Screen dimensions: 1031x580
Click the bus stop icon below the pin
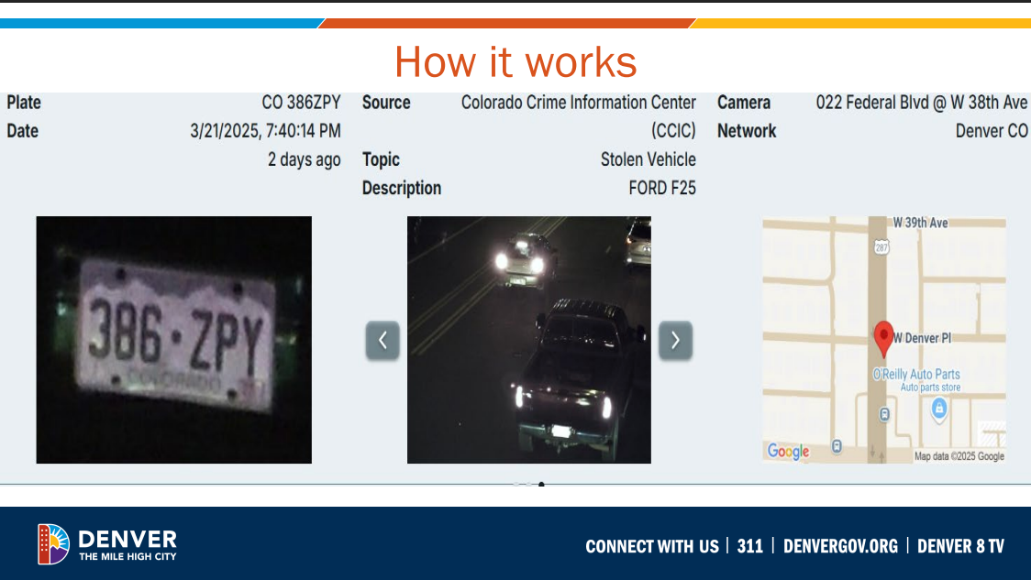click(x=883, y=412)
